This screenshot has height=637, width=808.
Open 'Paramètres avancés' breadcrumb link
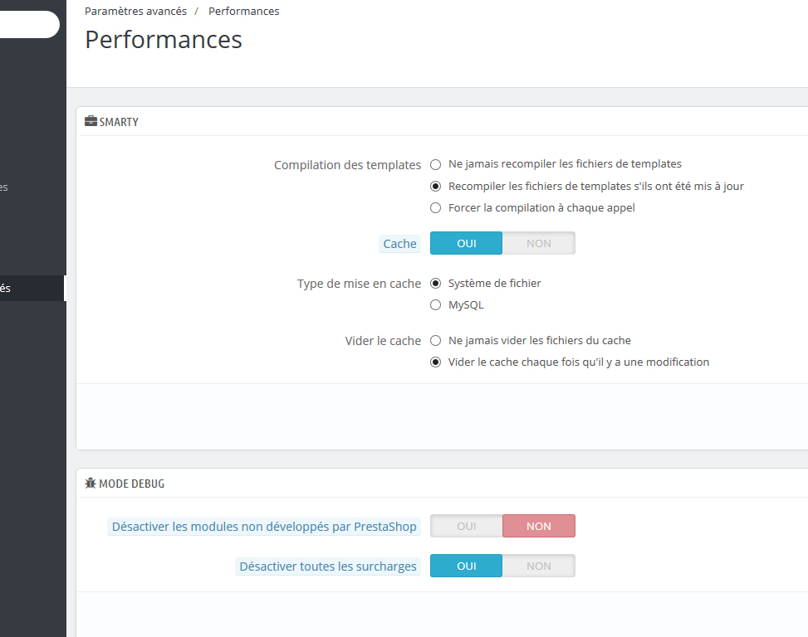(x=135, y=12)
